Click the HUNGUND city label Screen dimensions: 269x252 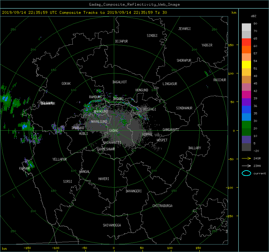pyautogui.click(x=142, y=90)
